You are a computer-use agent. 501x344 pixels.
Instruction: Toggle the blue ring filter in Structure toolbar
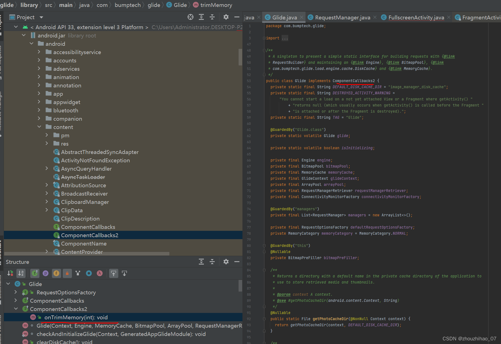[89, 273]
